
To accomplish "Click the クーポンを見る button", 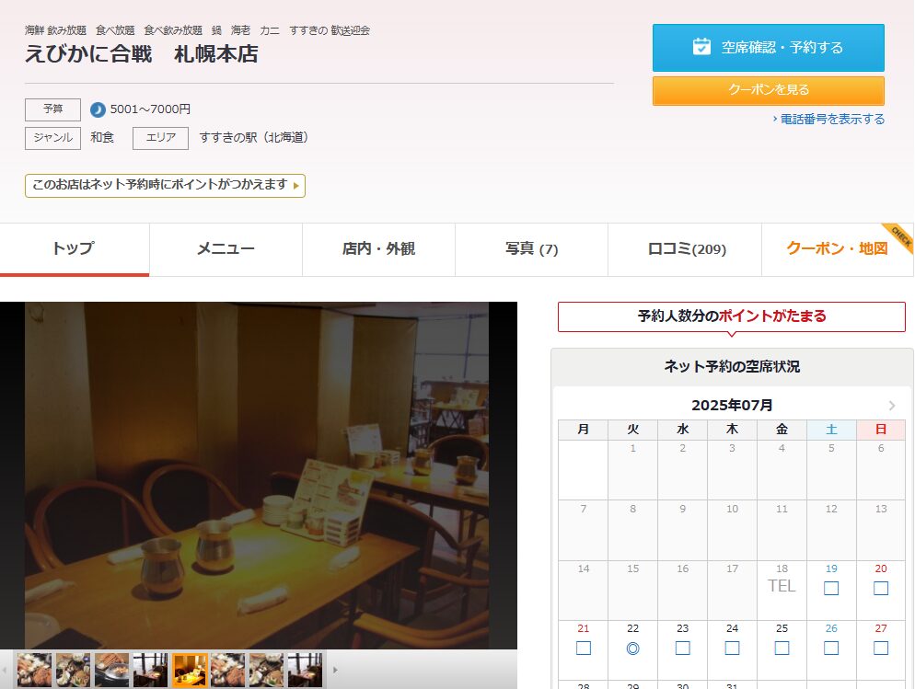I will pos(768,90).
